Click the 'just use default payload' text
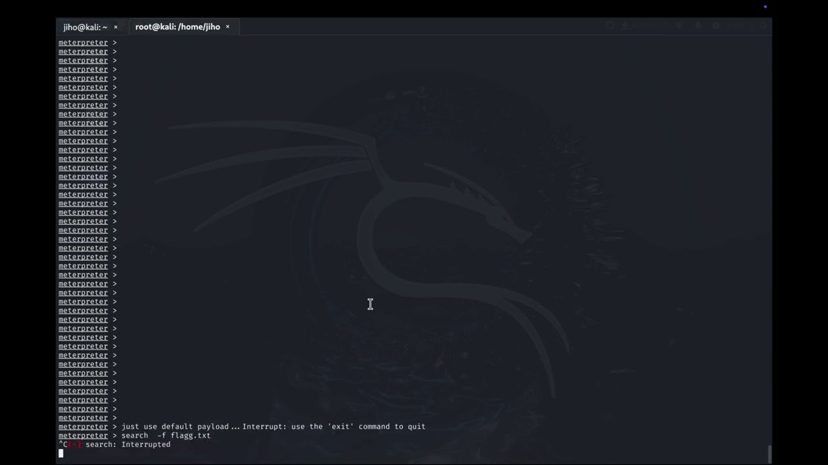The width and height of the screenshot is (828, 465). click(x=175, y=427)
